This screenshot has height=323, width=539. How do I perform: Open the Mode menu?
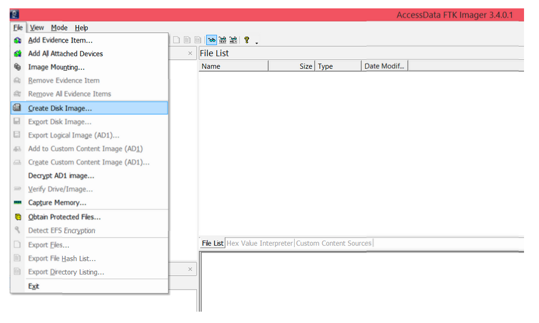pos(59,28)
